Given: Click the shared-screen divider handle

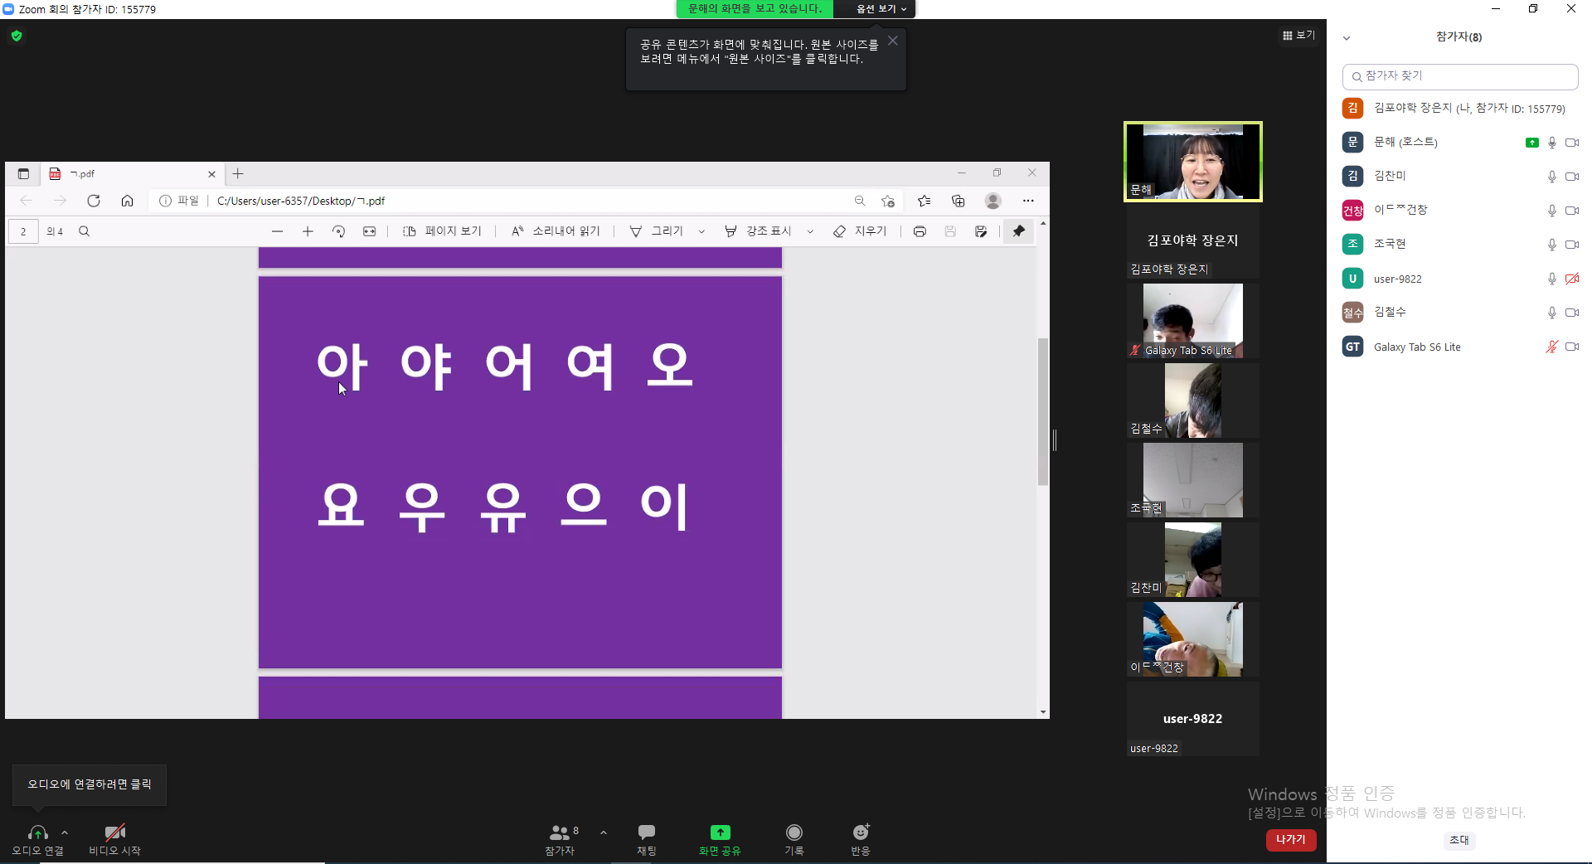Looking at the screenshot, I should tap(1055, 440).
